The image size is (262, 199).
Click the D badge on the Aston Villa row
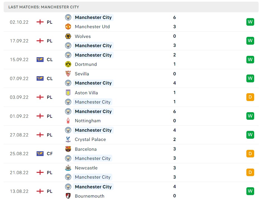pyautogui.click(x=250, y=97)
